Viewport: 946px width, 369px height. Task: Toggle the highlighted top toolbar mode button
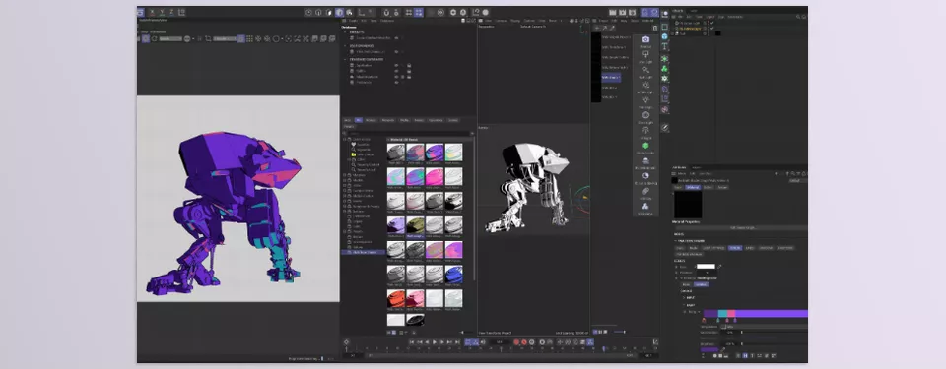point(339,12)
